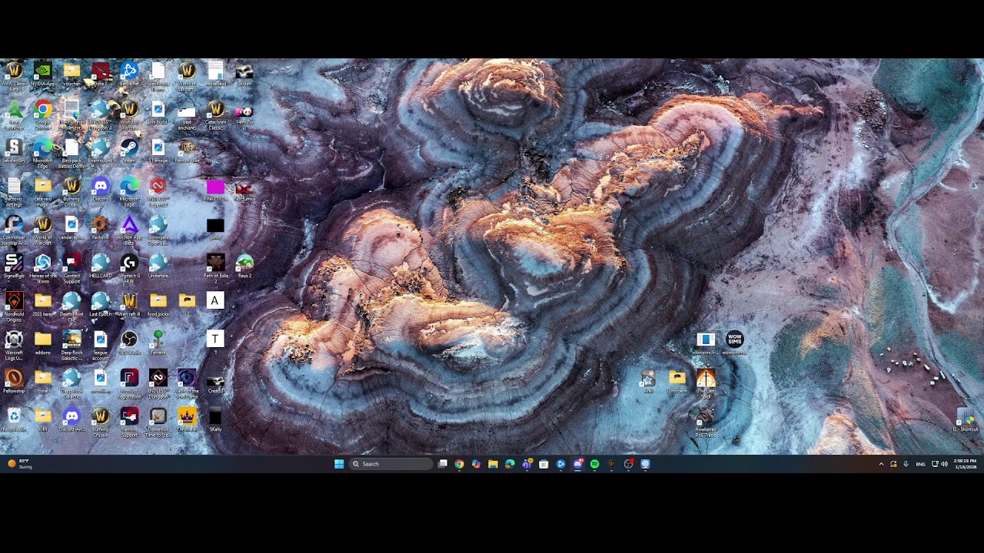Select the Steam desktop shortcut
Screen dimensions: 984x553
[129, 150]
